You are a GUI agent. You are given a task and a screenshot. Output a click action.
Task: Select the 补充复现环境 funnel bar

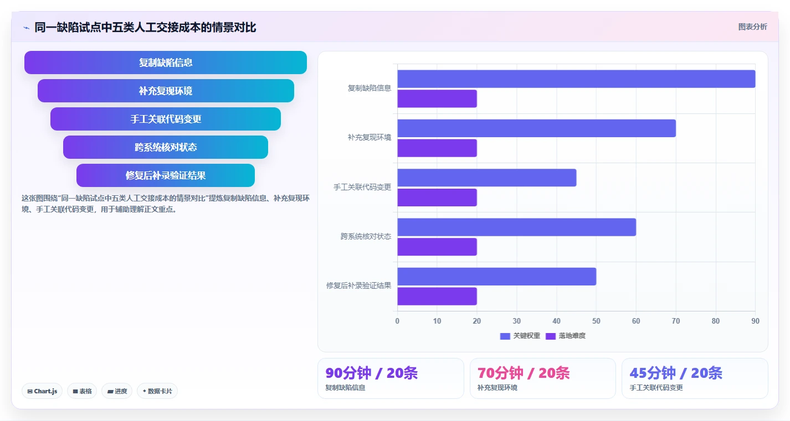[166, 91]
